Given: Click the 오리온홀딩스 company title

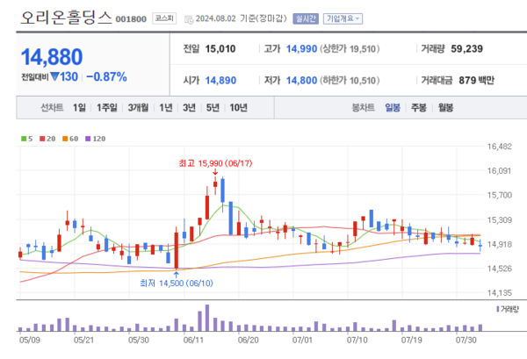Looking at the screenshot, I should [x=66, y=18].
